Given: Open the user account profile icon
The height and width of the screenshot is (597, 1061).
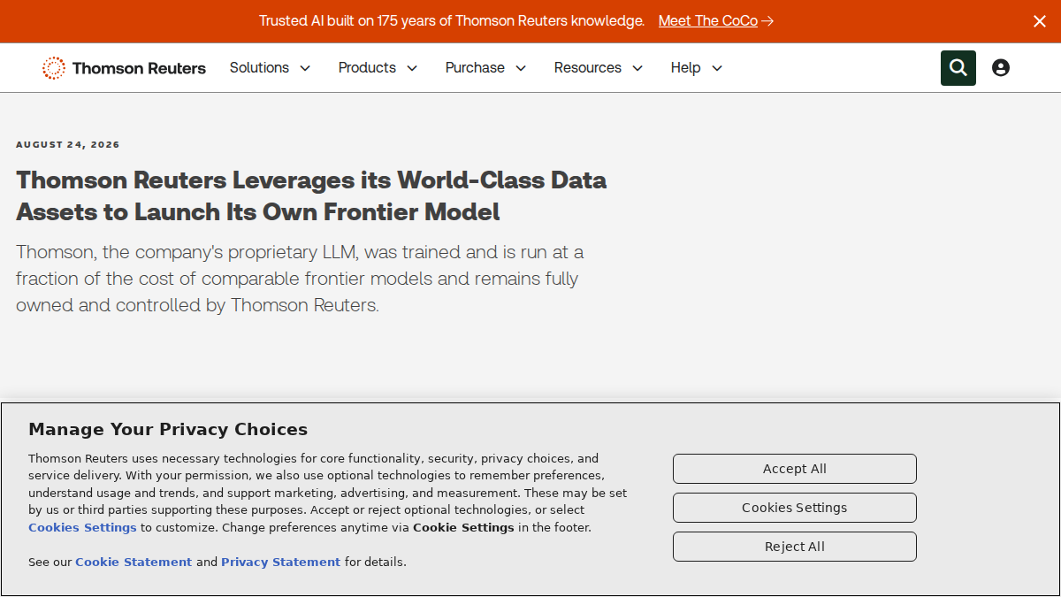Looking at the screenshot, I should [1001, 68].
